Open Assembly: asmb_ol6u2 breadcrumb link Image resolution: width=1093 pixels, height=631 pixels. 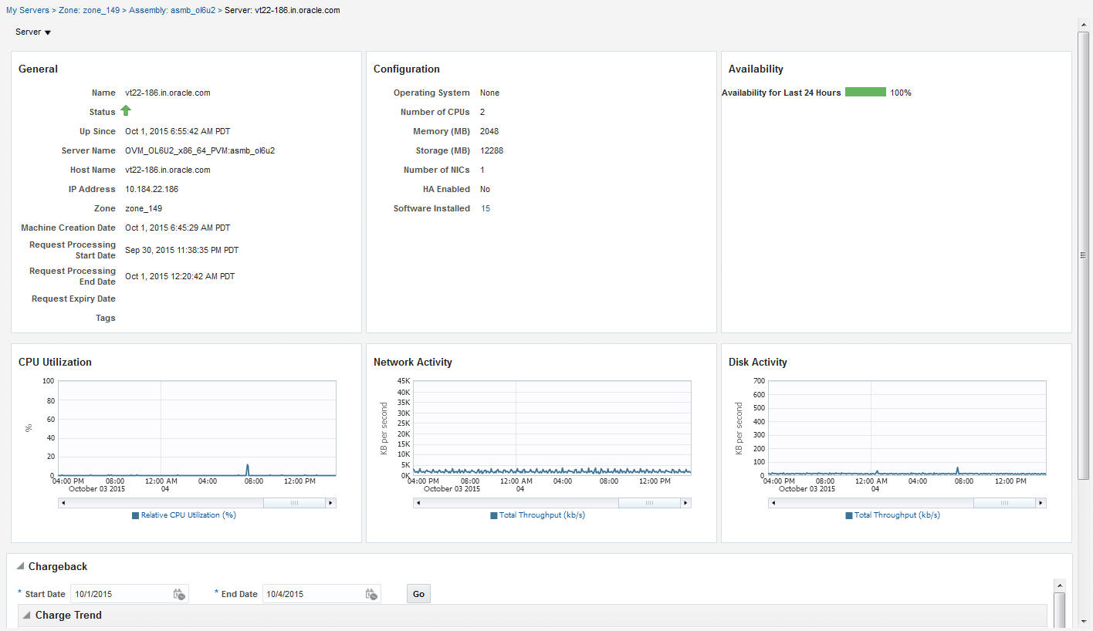[172, 11]
